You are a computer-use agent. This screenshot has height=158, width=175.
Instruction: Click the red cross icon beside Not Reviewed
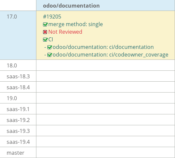pyautogui.click(x=45, y=32)
